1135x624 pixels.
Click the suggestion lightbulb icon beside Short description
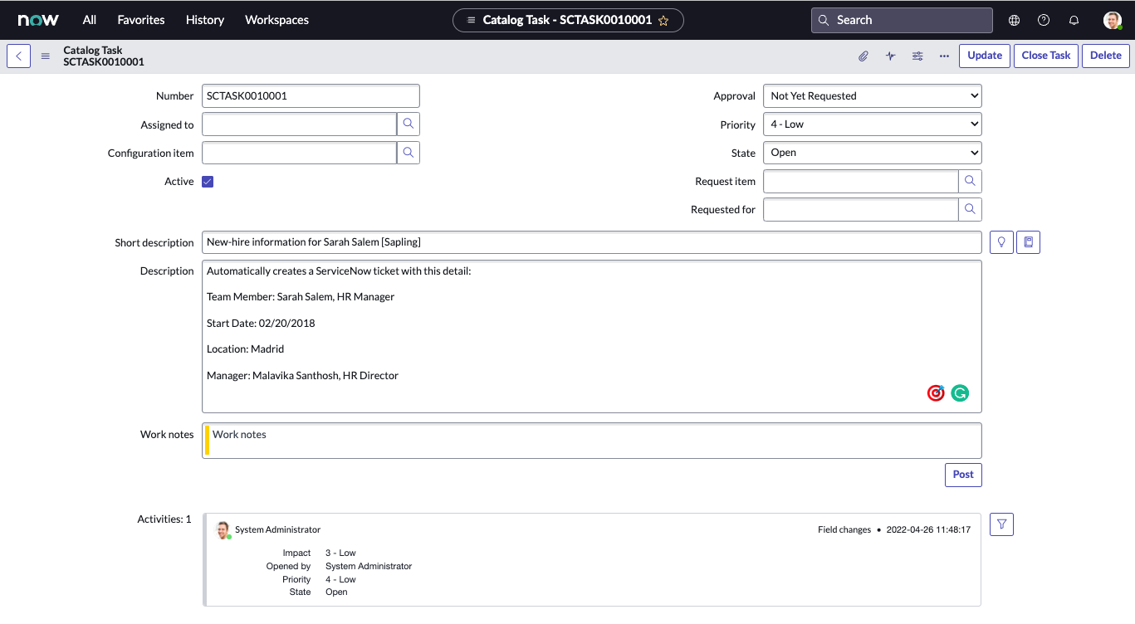pyautogui.click(x=1001, y=242)
